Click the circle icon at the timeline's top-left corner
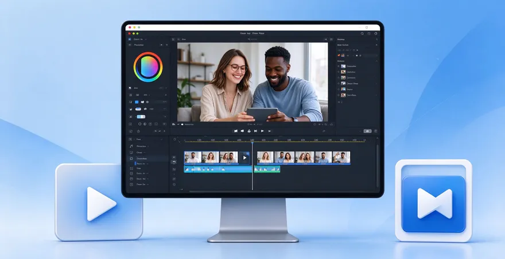The width and height of the screenshot is (505, 259). 175,139
